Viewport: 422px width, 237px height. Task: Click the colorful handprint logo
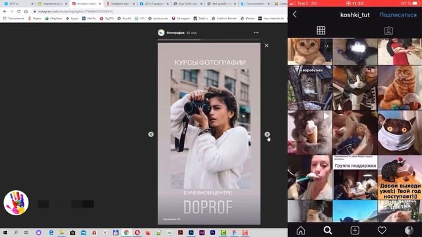click(x=16, y=203)
